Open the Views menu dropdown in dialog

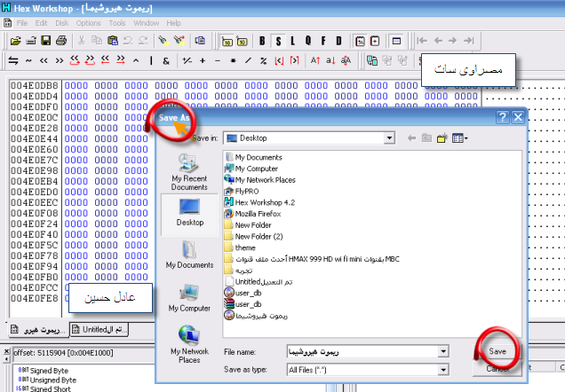460,138
